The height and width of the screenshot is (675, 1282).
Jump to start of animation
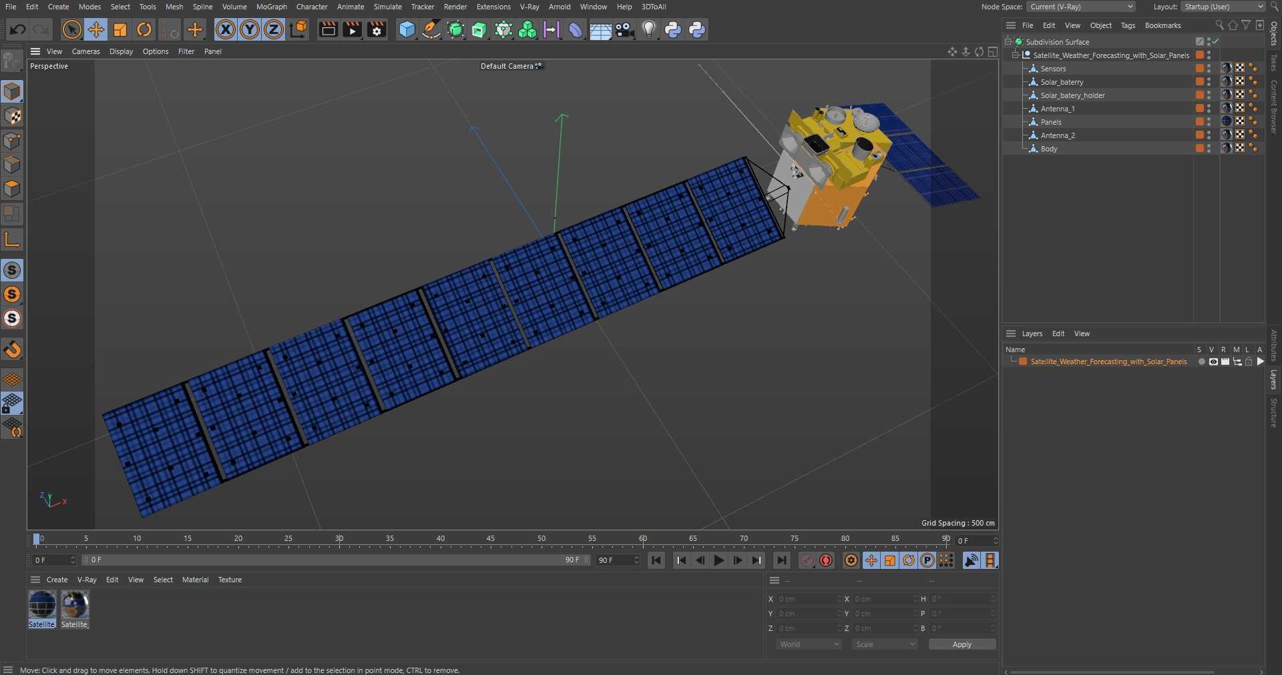tap(656, 560)
